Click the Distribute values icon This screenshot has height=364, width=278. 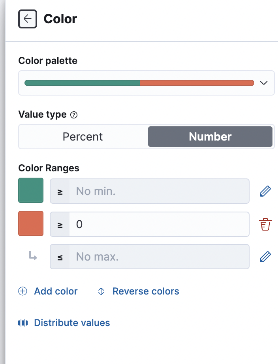click(23, 323)
